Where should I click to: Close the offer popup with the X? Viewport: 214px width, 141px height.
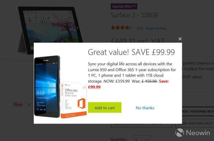click(x=180, y=39)
